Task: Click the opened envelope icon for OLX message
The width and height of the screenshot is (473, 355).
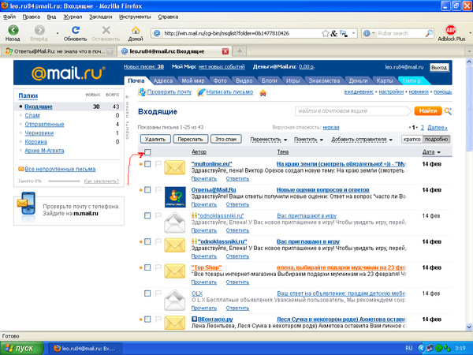Action: click(x=175, y=299)
